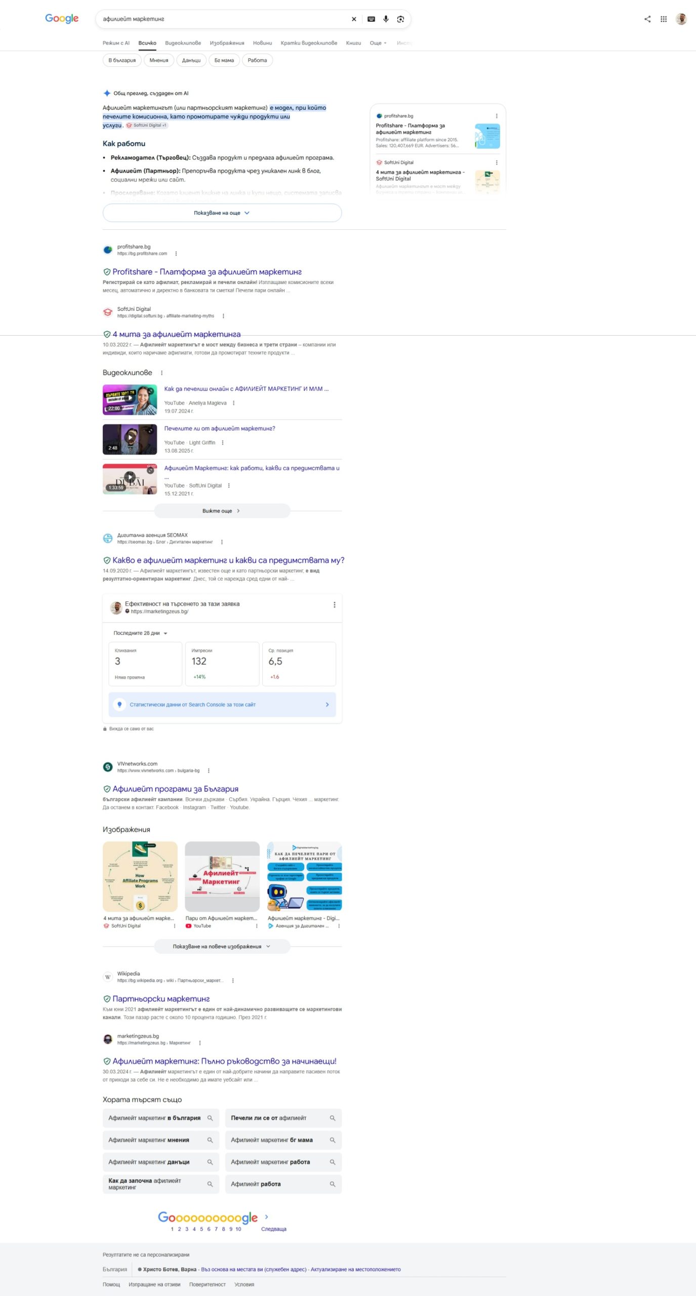This screenshot has height=1296, width=696.
Task: Go to the Google logo homepage
Action: (62, 19)
